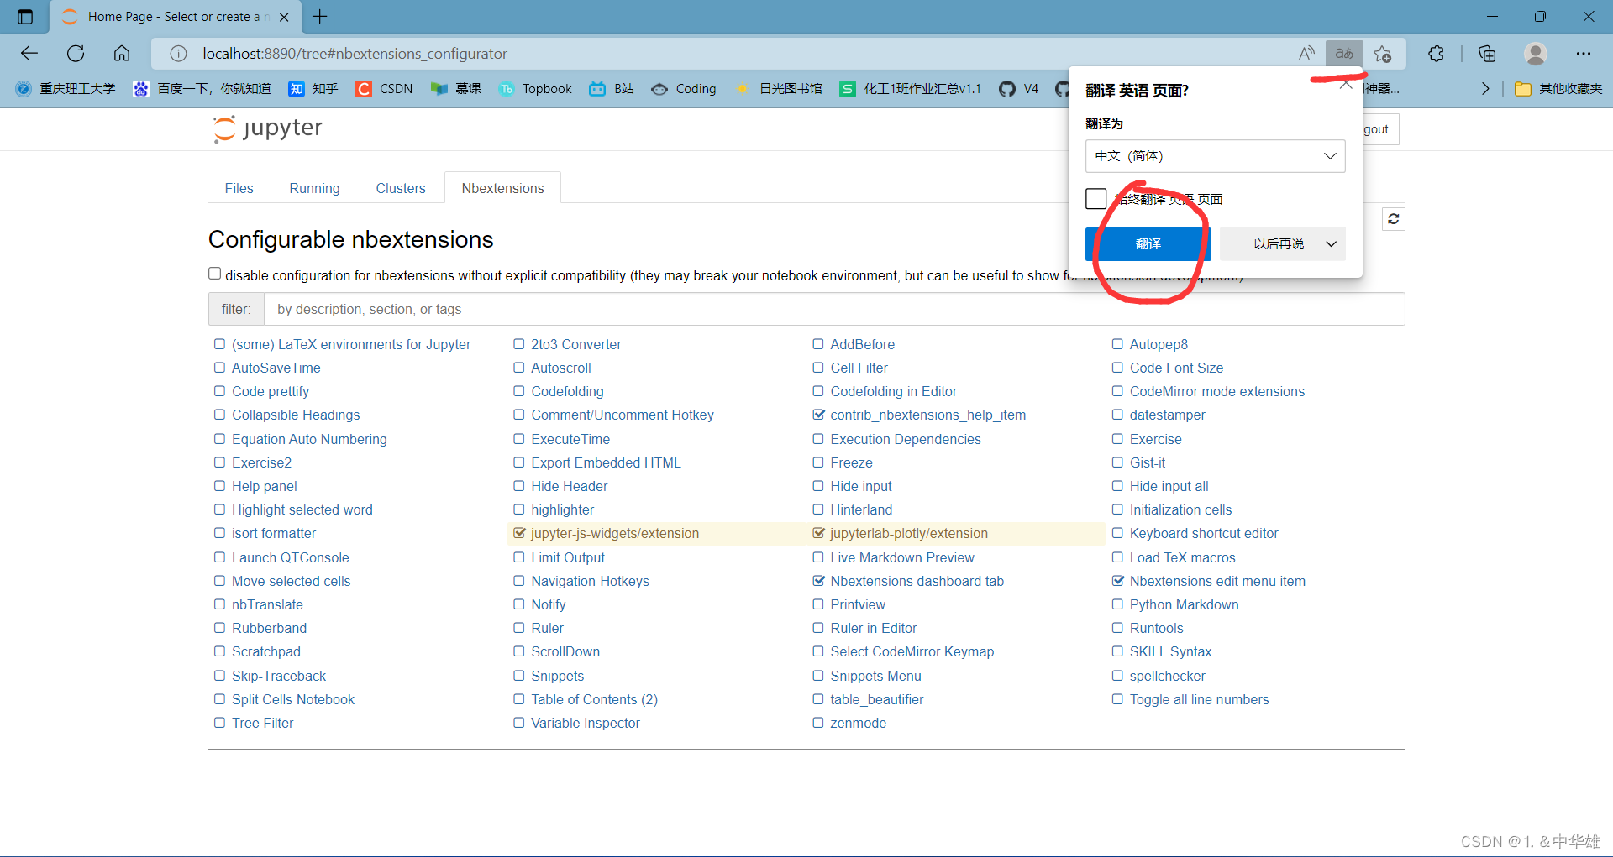
Task: Toggle the Collapsible Headings checkbox
Action: coord(219,415)
